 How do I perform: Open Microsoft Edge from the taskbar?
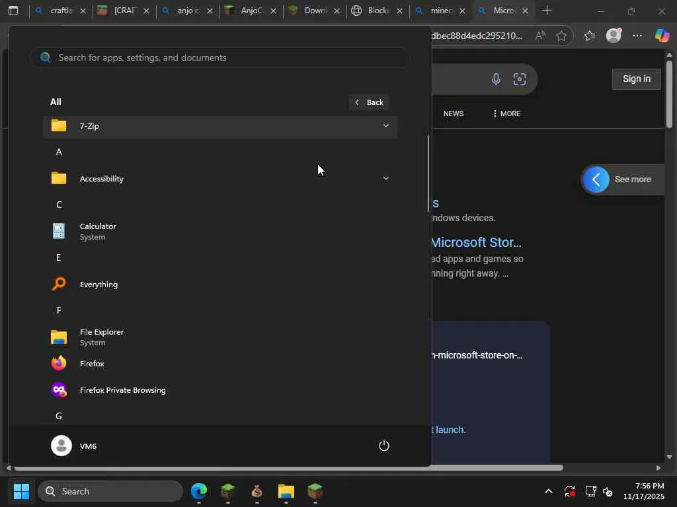[x=199, y=491]
